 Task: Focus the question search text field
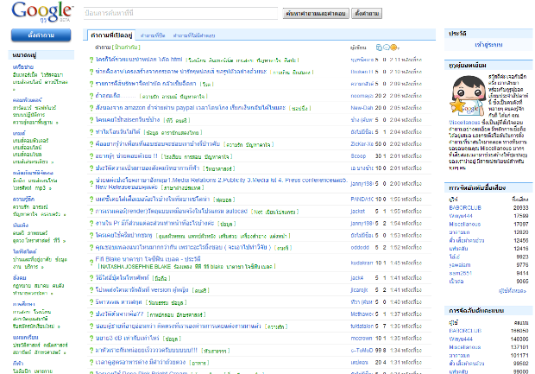click(x=182, y=14)
